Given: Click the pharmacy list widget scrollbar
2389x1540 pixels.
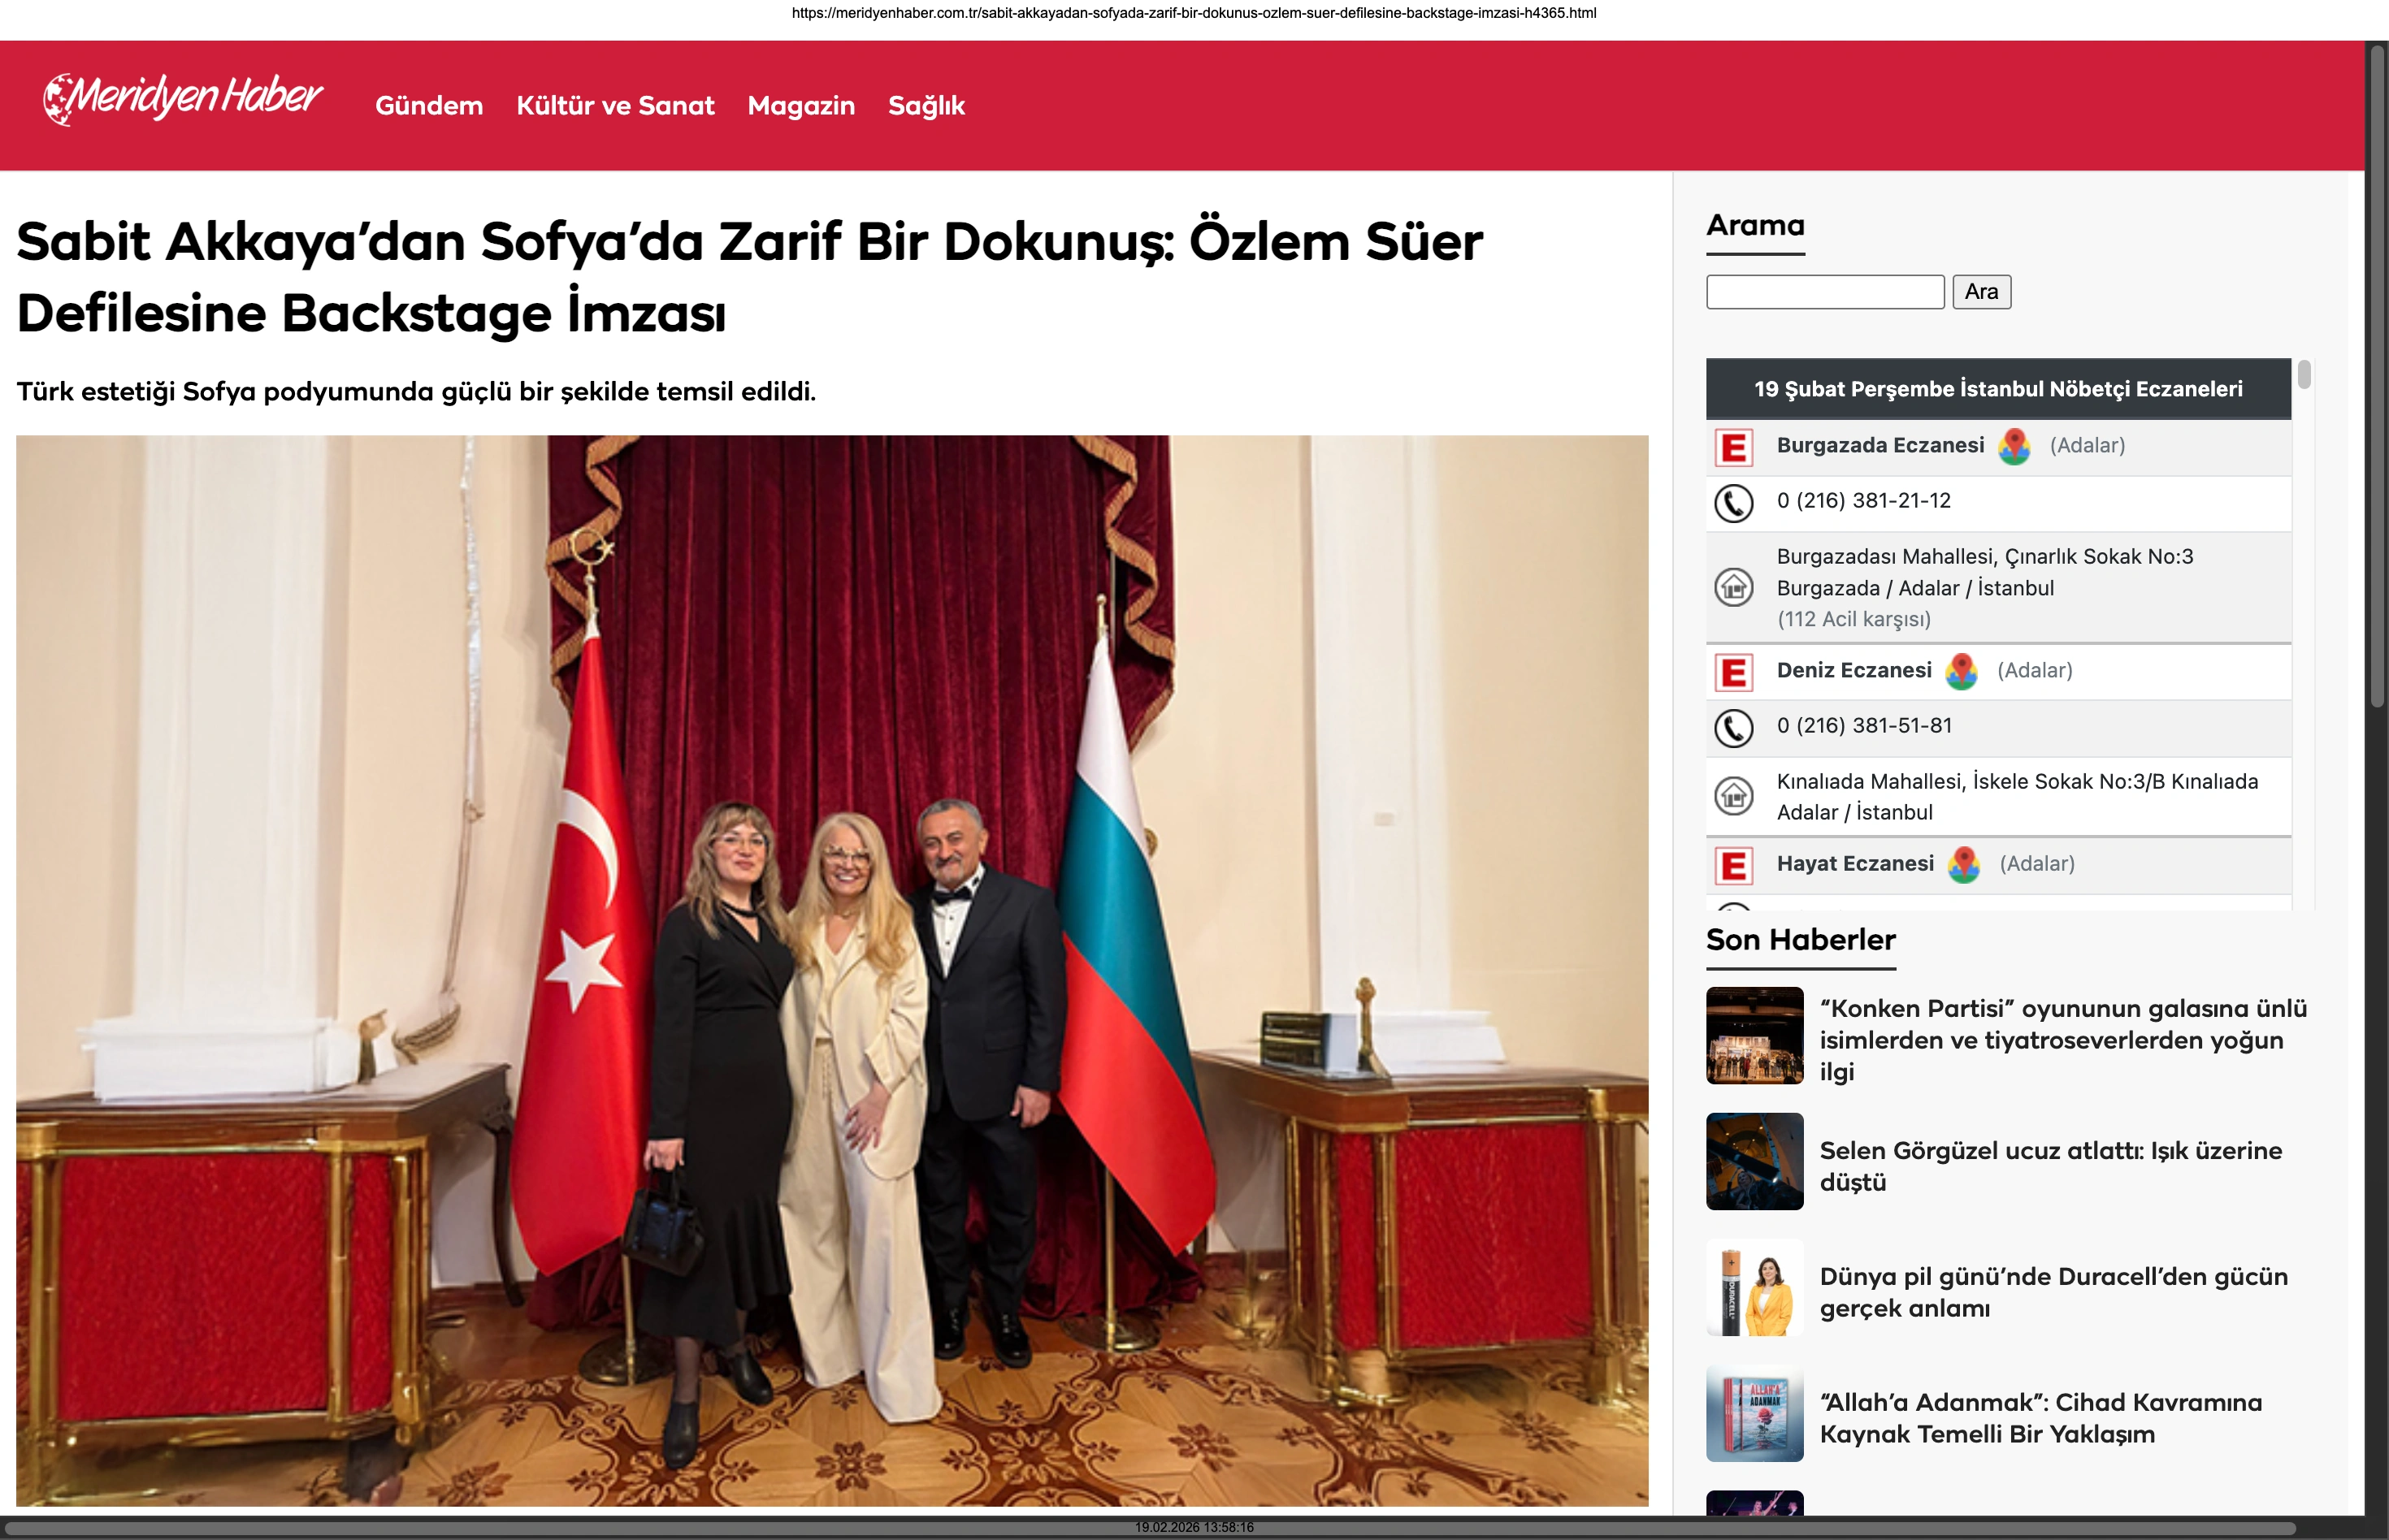Looking at the screenshot, I should click(2304, 376).
